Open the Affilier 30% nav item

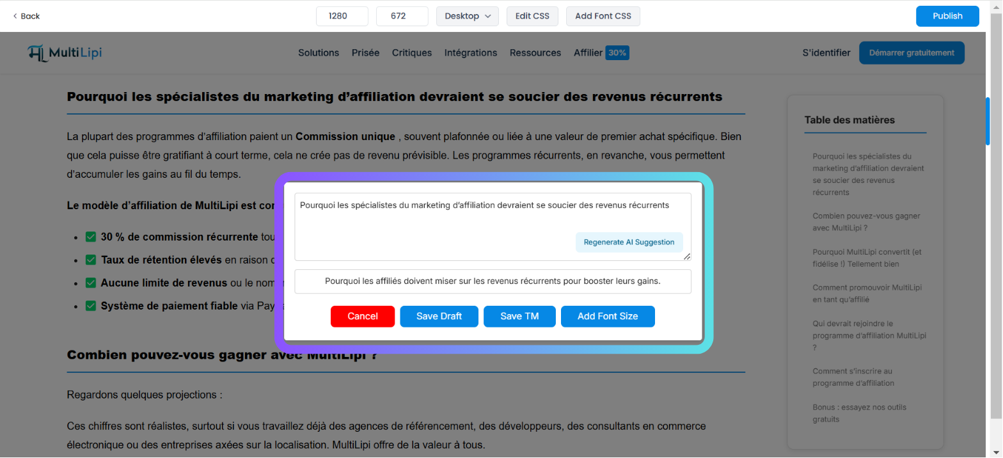[x=601, y=53]
